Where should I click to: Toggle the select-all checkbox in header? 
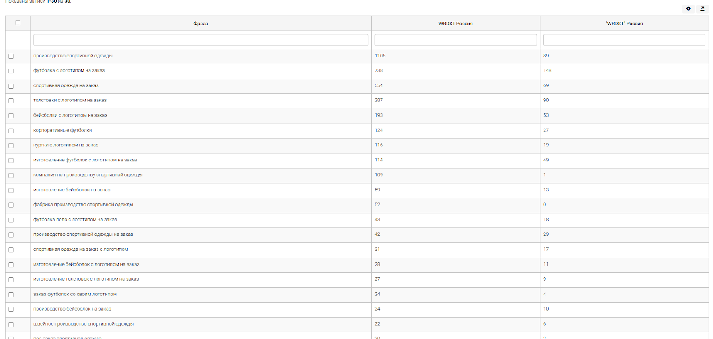click(18, 23)
